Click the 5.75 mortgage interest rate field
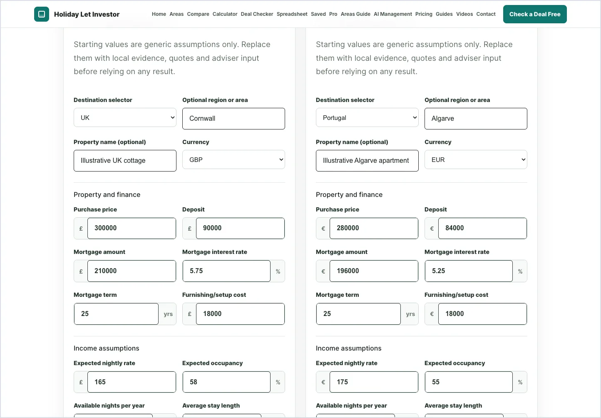601x418 pixels. pos(226,271)
